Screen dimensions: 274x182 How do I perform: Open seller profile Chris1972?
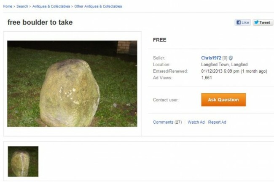[211, 58]
